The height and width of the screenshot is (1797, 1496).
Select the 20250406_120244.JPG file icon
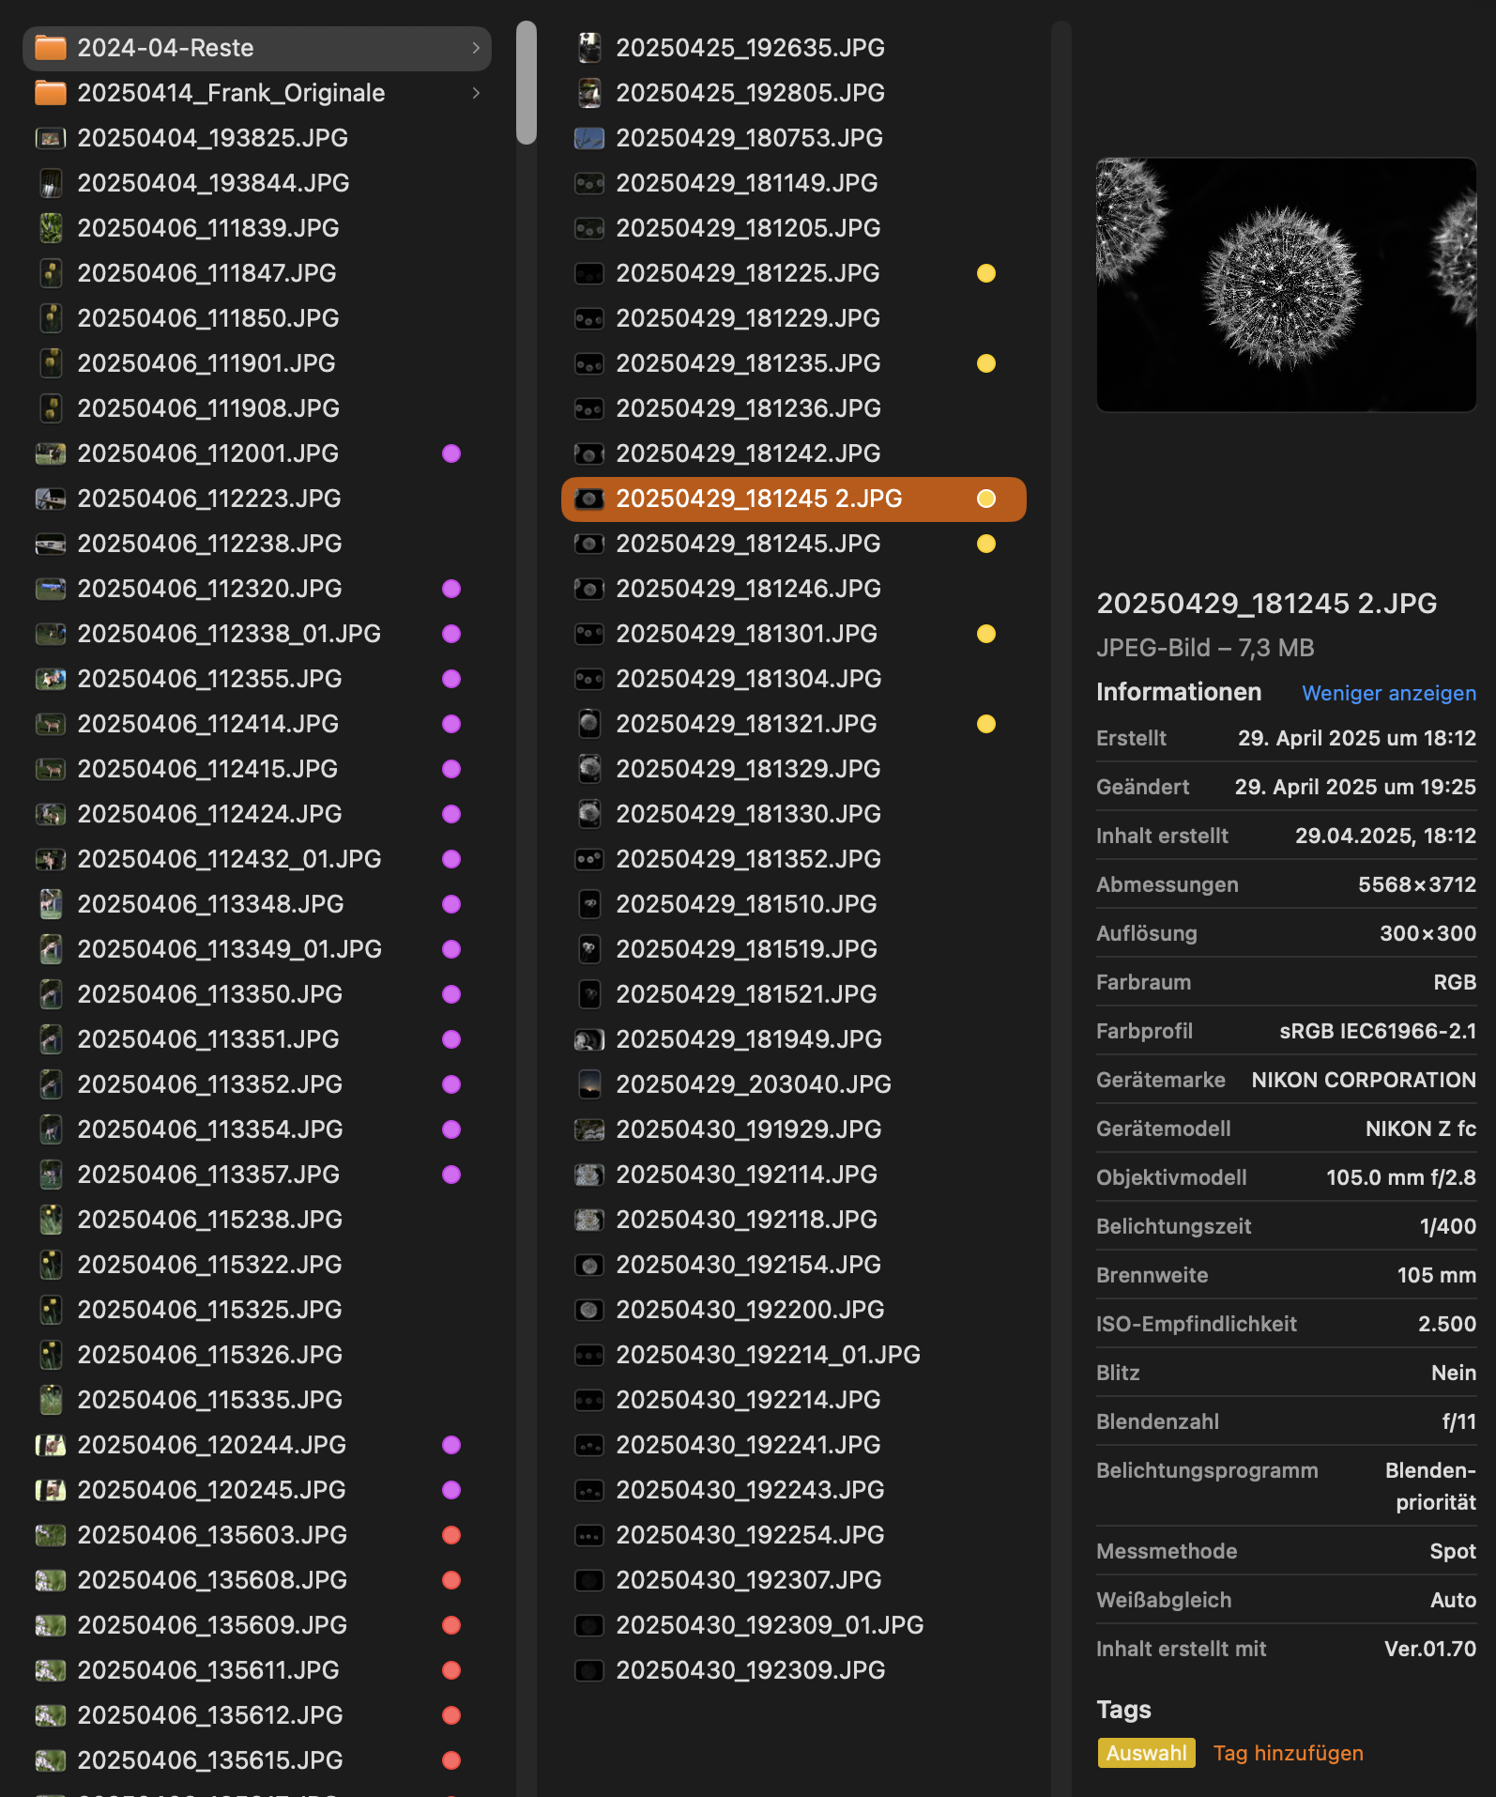tap(51, 1445)
